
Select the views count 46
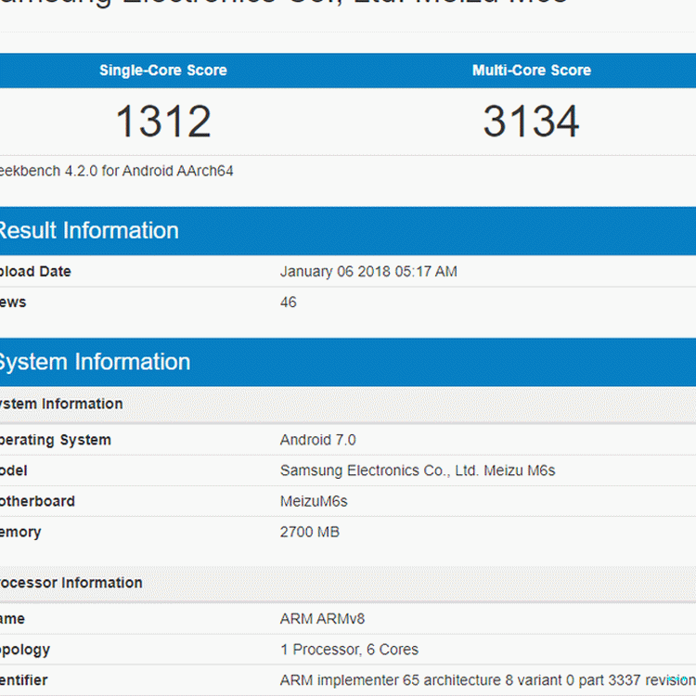(x=288, y=303)
